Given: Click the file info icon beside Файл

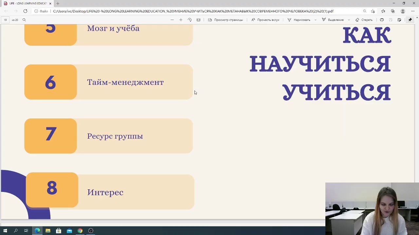Looking at the screenshot, I should tap(36, 11).
